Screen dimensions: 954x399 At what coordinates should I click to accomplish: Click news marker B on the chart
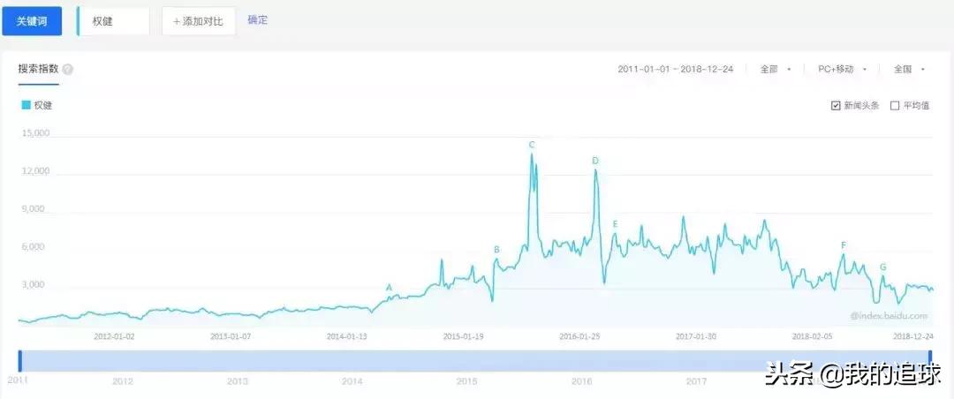coord(496,250)
